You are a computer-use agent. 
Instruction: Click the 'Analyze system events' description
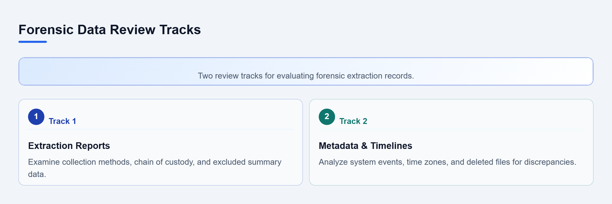(x=448, y=162)
